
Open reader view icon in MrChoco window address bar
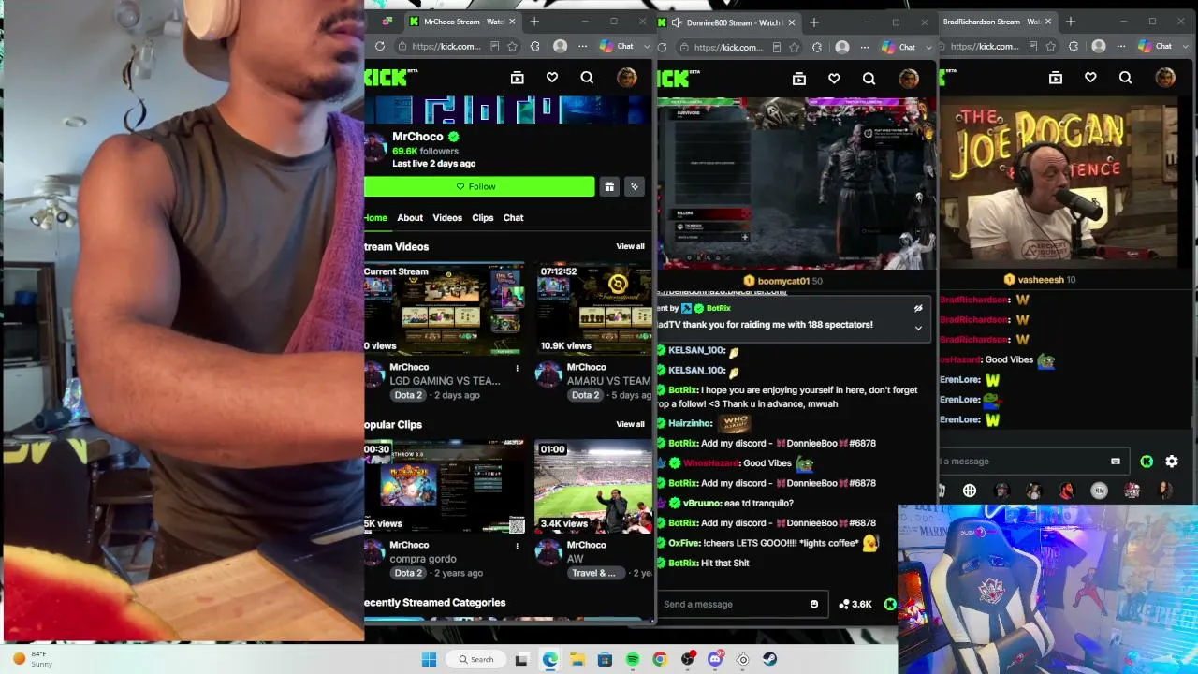(494, 46)
